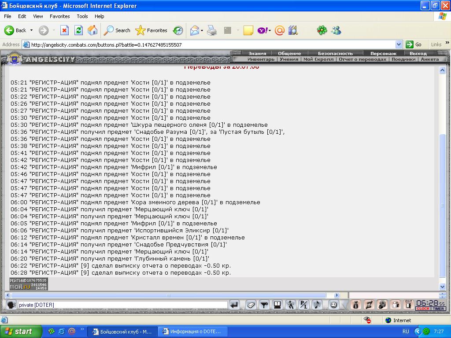This screenshot has height=338, width=451.
Task: Open the Messenger people icon
Action: tap(336, 30)
